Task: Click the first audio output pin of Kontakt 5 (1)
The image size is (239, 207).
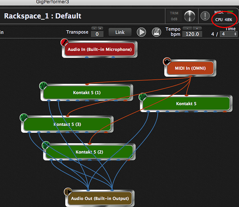Action: (49, 101)
